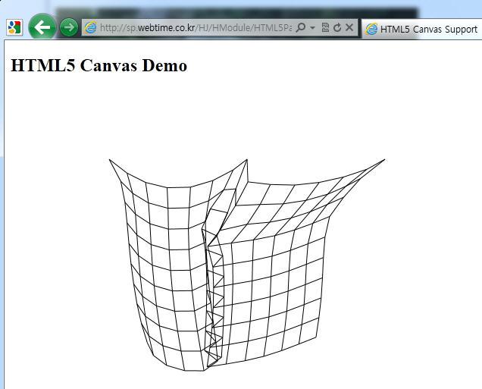Click the address bar URL field
The height and width of the screenshot is (389, 482).
point(196,27)
